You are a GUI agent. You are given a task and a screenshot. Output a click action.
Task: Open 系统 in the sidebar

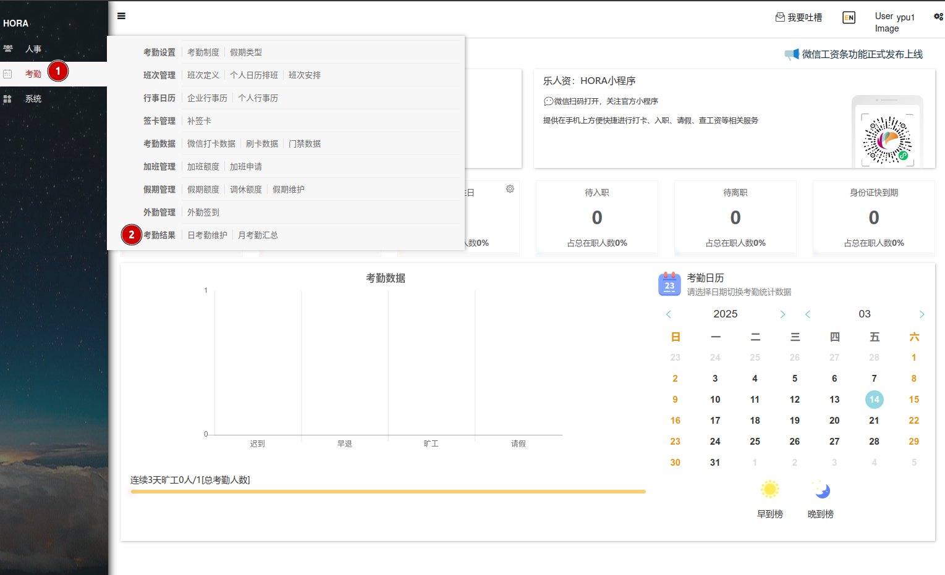point(33,99)
